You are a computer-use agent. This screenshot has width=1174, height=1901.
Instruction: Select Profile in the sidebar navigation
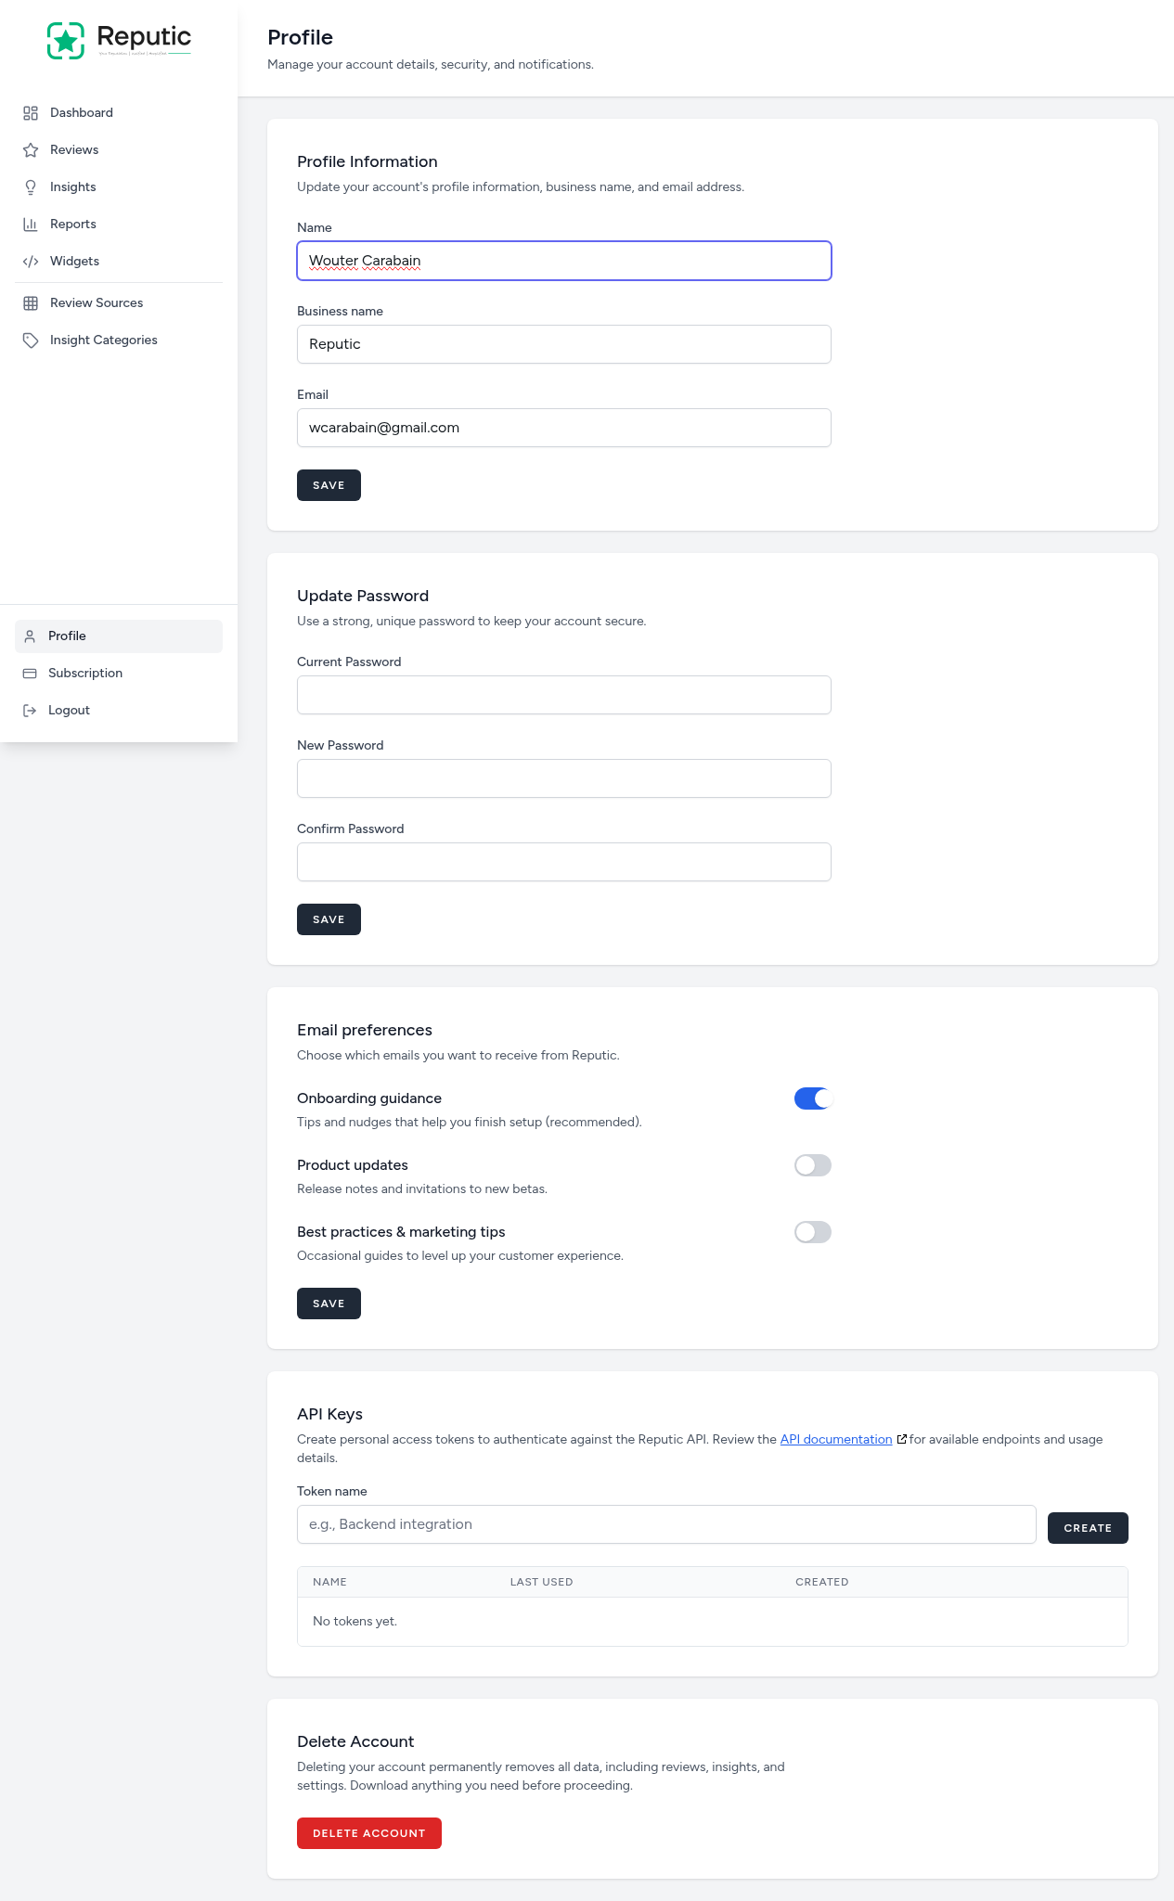[67, 636]
